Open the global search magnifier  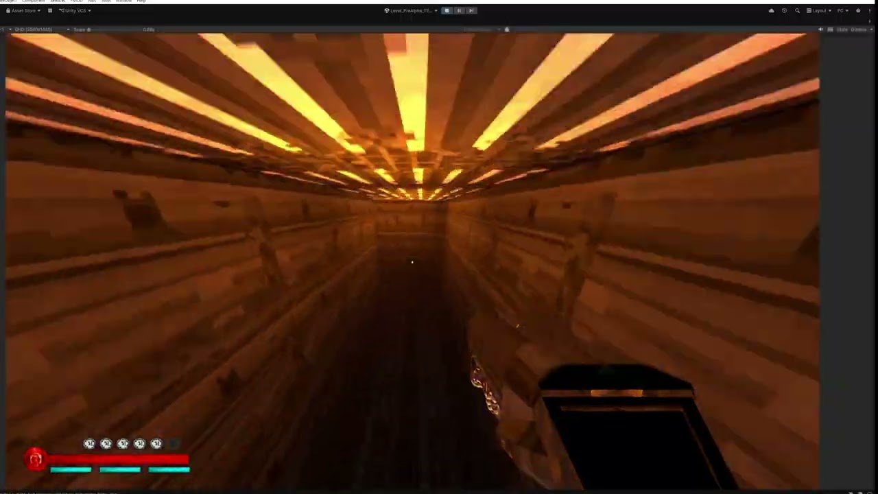pyautogui.click(x=797, y=10)
